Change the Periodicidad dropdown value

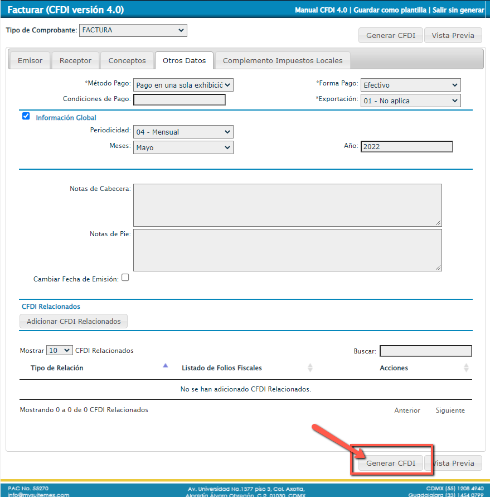click(x=183, y=132)
